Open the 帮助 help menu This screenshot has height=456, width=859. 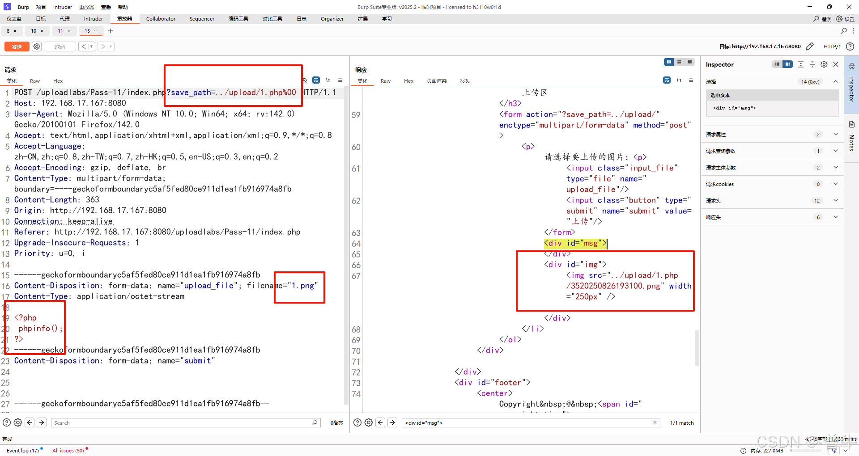coord(123,7)
